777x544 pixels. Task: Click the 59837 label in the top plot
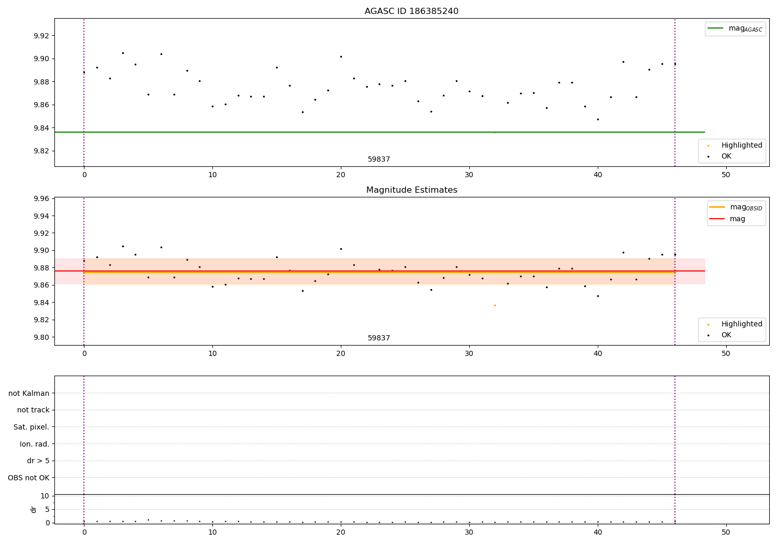(x=379, y=160)
